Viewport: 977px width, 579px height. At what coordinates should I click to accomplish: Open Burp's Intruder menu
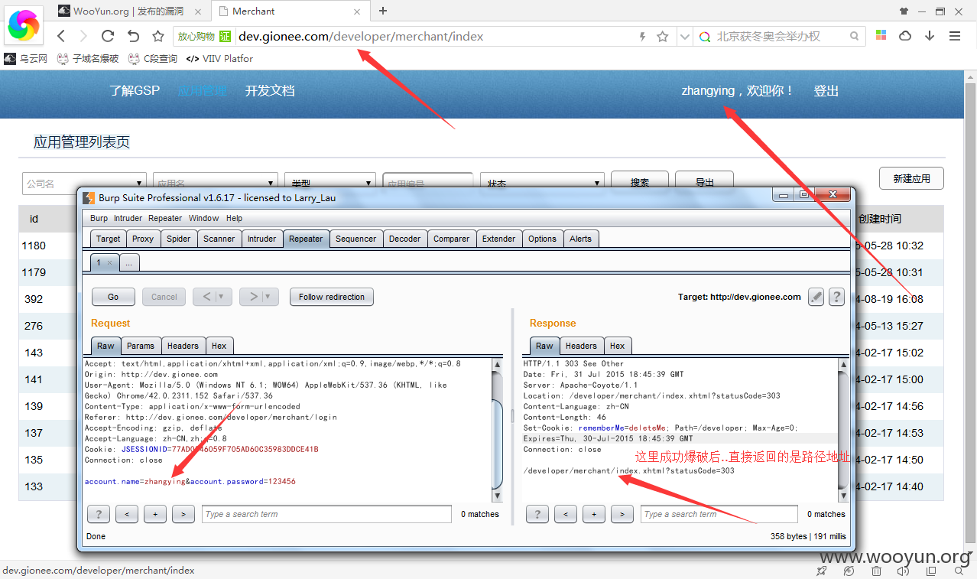pyautogui.click(x=128, y=218)
